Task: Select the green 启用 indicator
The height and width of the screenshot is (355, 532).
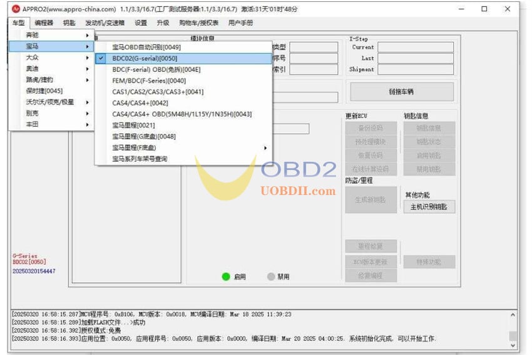Action: [x=226, y=276]
